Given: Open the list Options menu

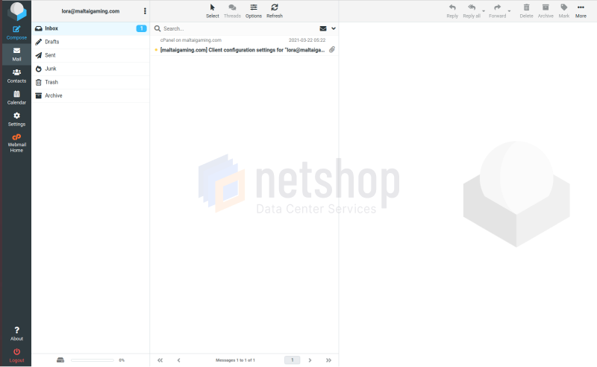Looking at the screenshot, I should click(254, 11).
